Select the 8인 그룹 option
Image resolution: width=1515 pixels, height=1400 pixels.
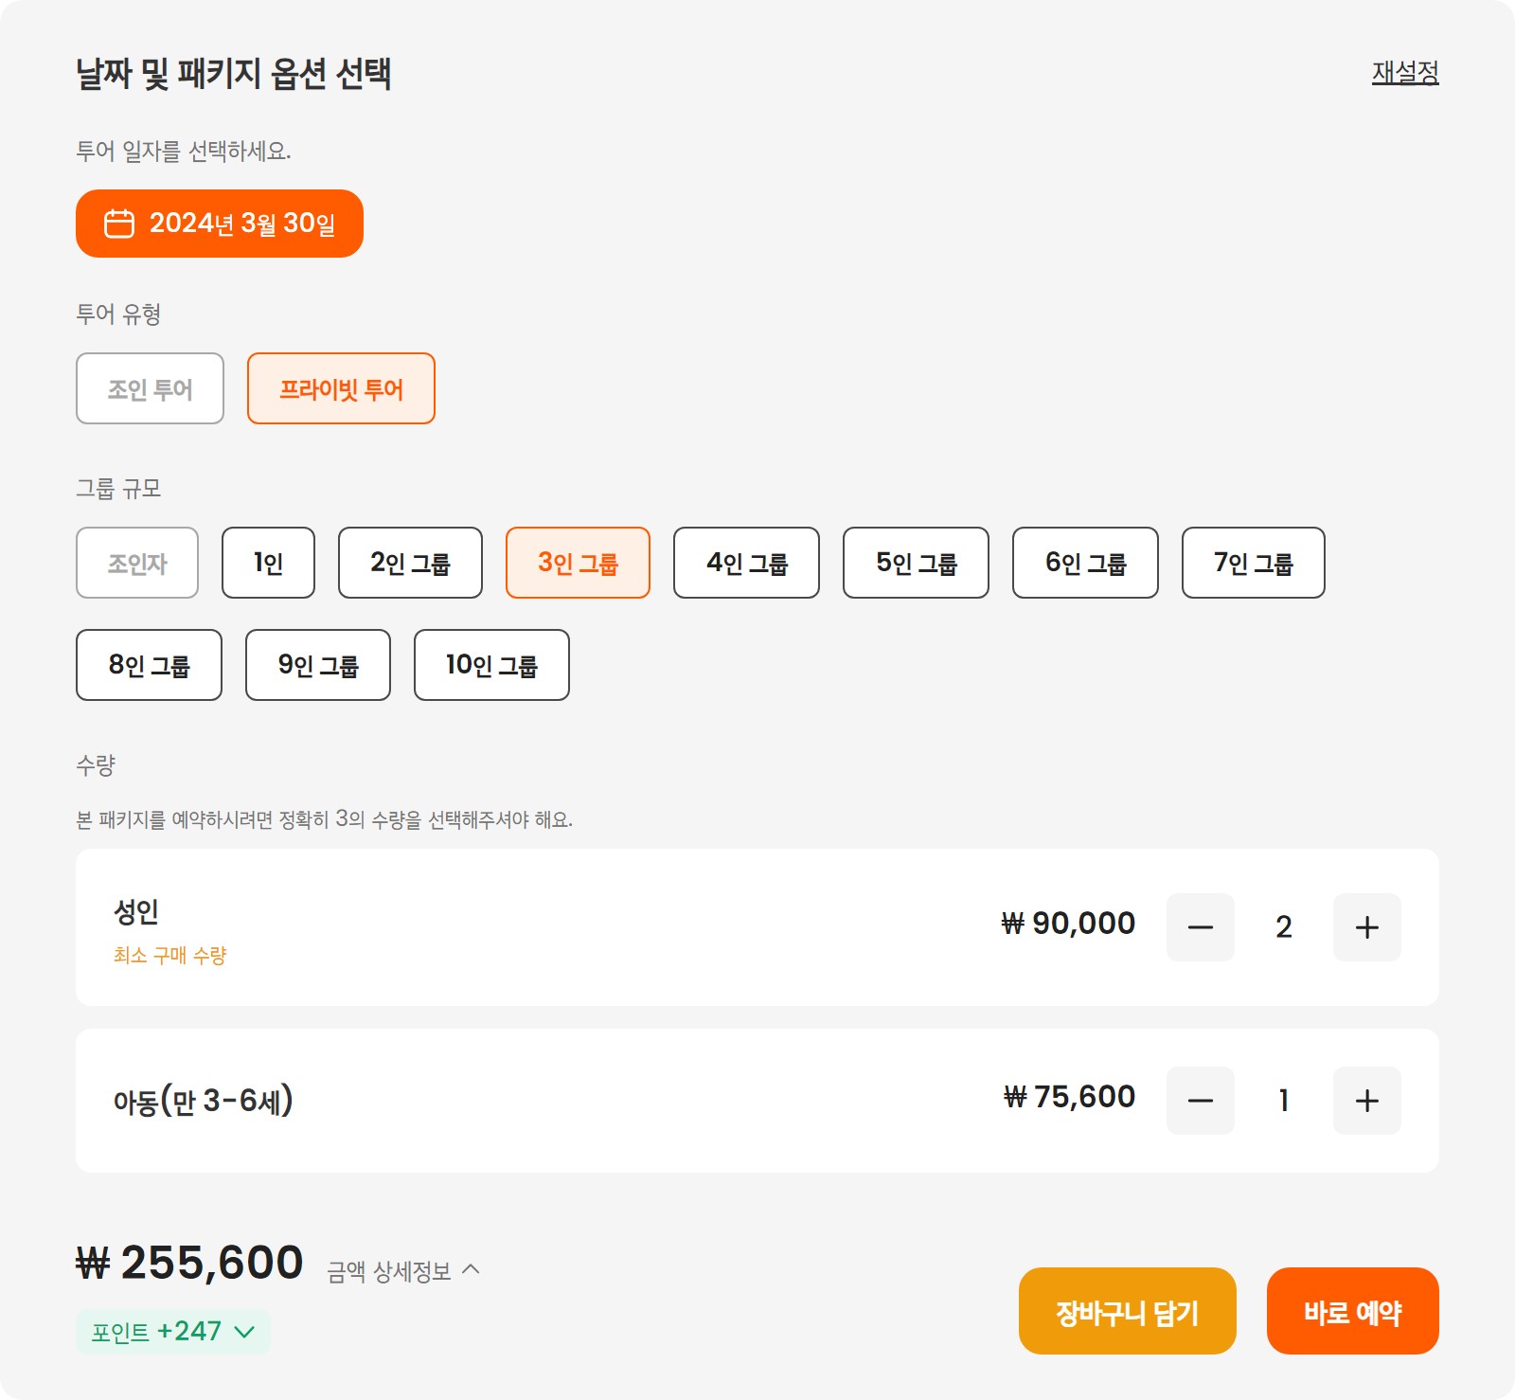149,665
